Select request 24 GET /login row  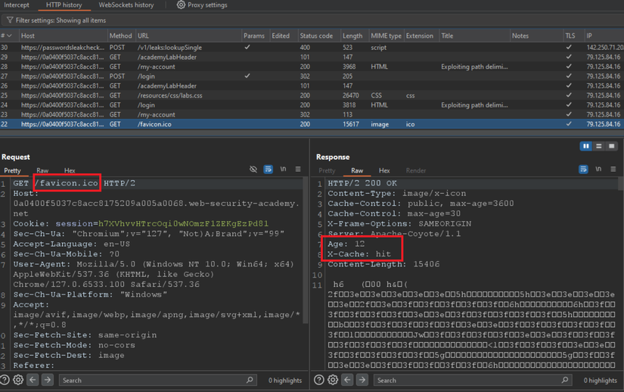[x=312, y=105]
